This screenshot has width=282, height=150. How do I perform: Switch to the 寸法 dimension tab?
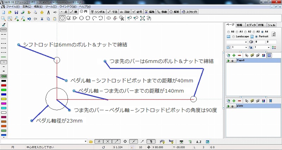coord(113,12)
